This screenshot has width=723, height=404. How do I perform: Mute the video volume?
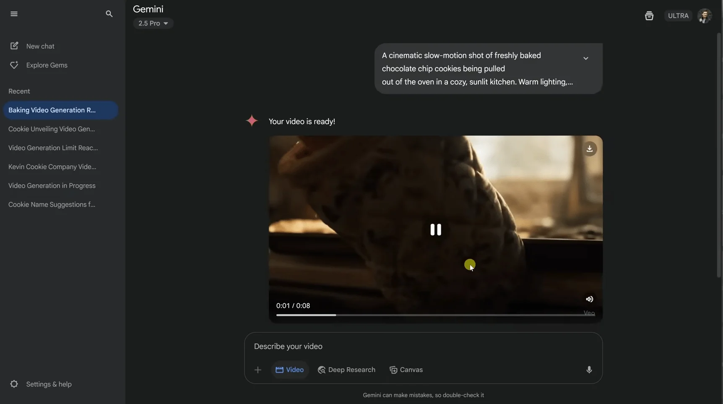pyautogui.click(x=589, y=299)
